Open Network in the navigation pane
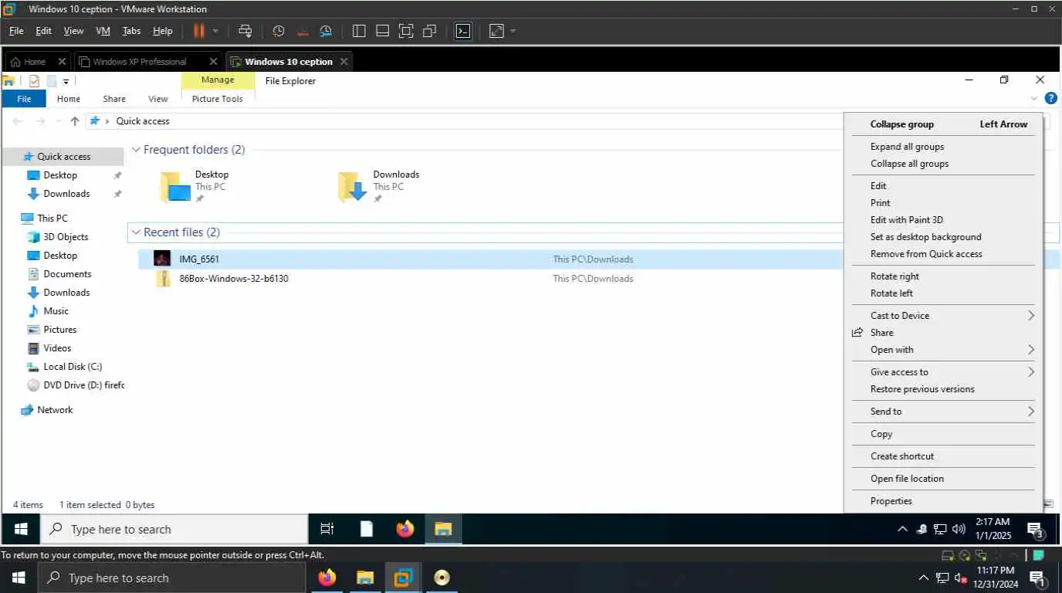Viewport: 1062px width, 593px height. pos(55,410)
